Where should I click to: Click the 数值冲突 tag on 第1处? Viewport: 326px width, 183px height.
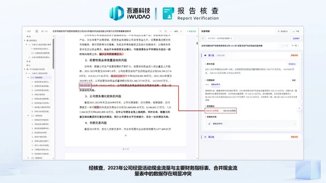click(294, 55)
